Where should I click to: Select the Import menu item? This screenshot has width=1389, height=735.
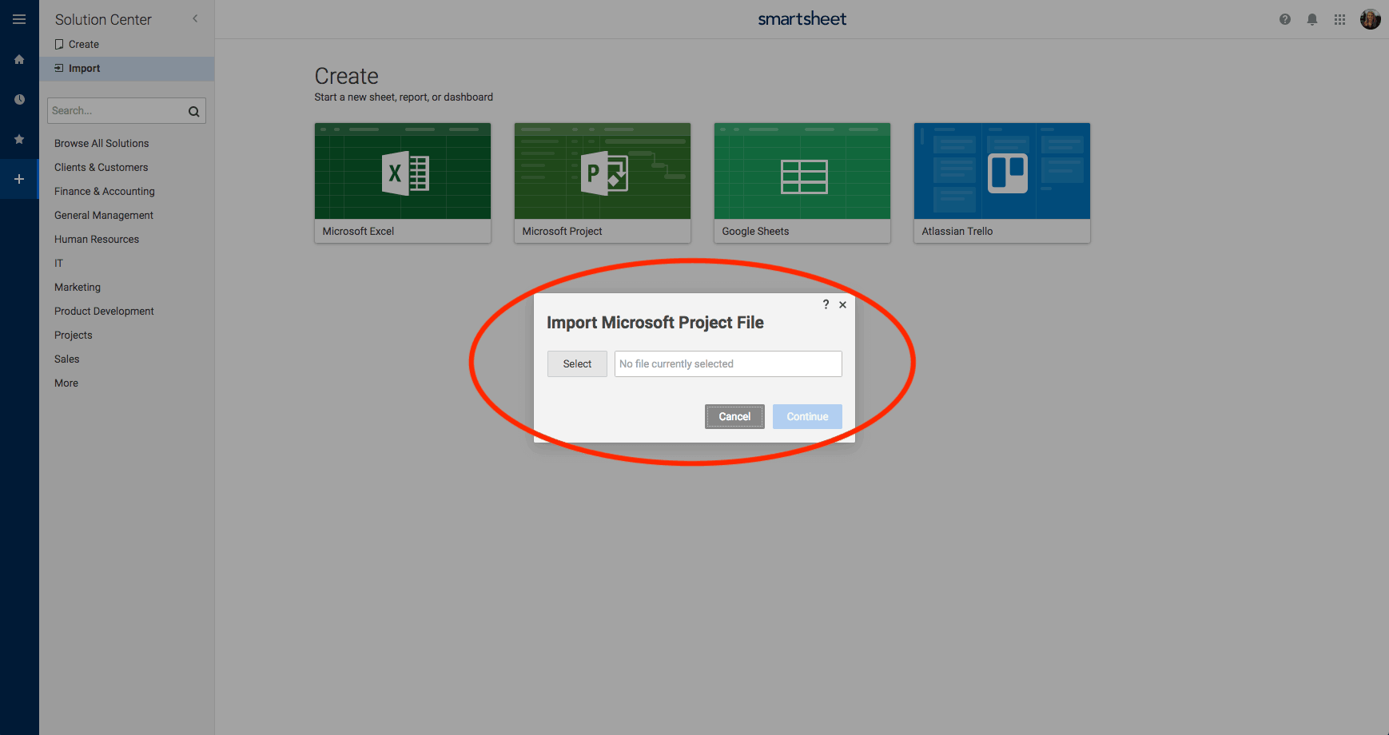tap(84, 69)
